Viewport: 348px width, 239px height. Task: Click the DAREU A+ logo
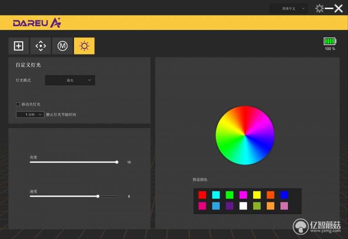(37, 23)
